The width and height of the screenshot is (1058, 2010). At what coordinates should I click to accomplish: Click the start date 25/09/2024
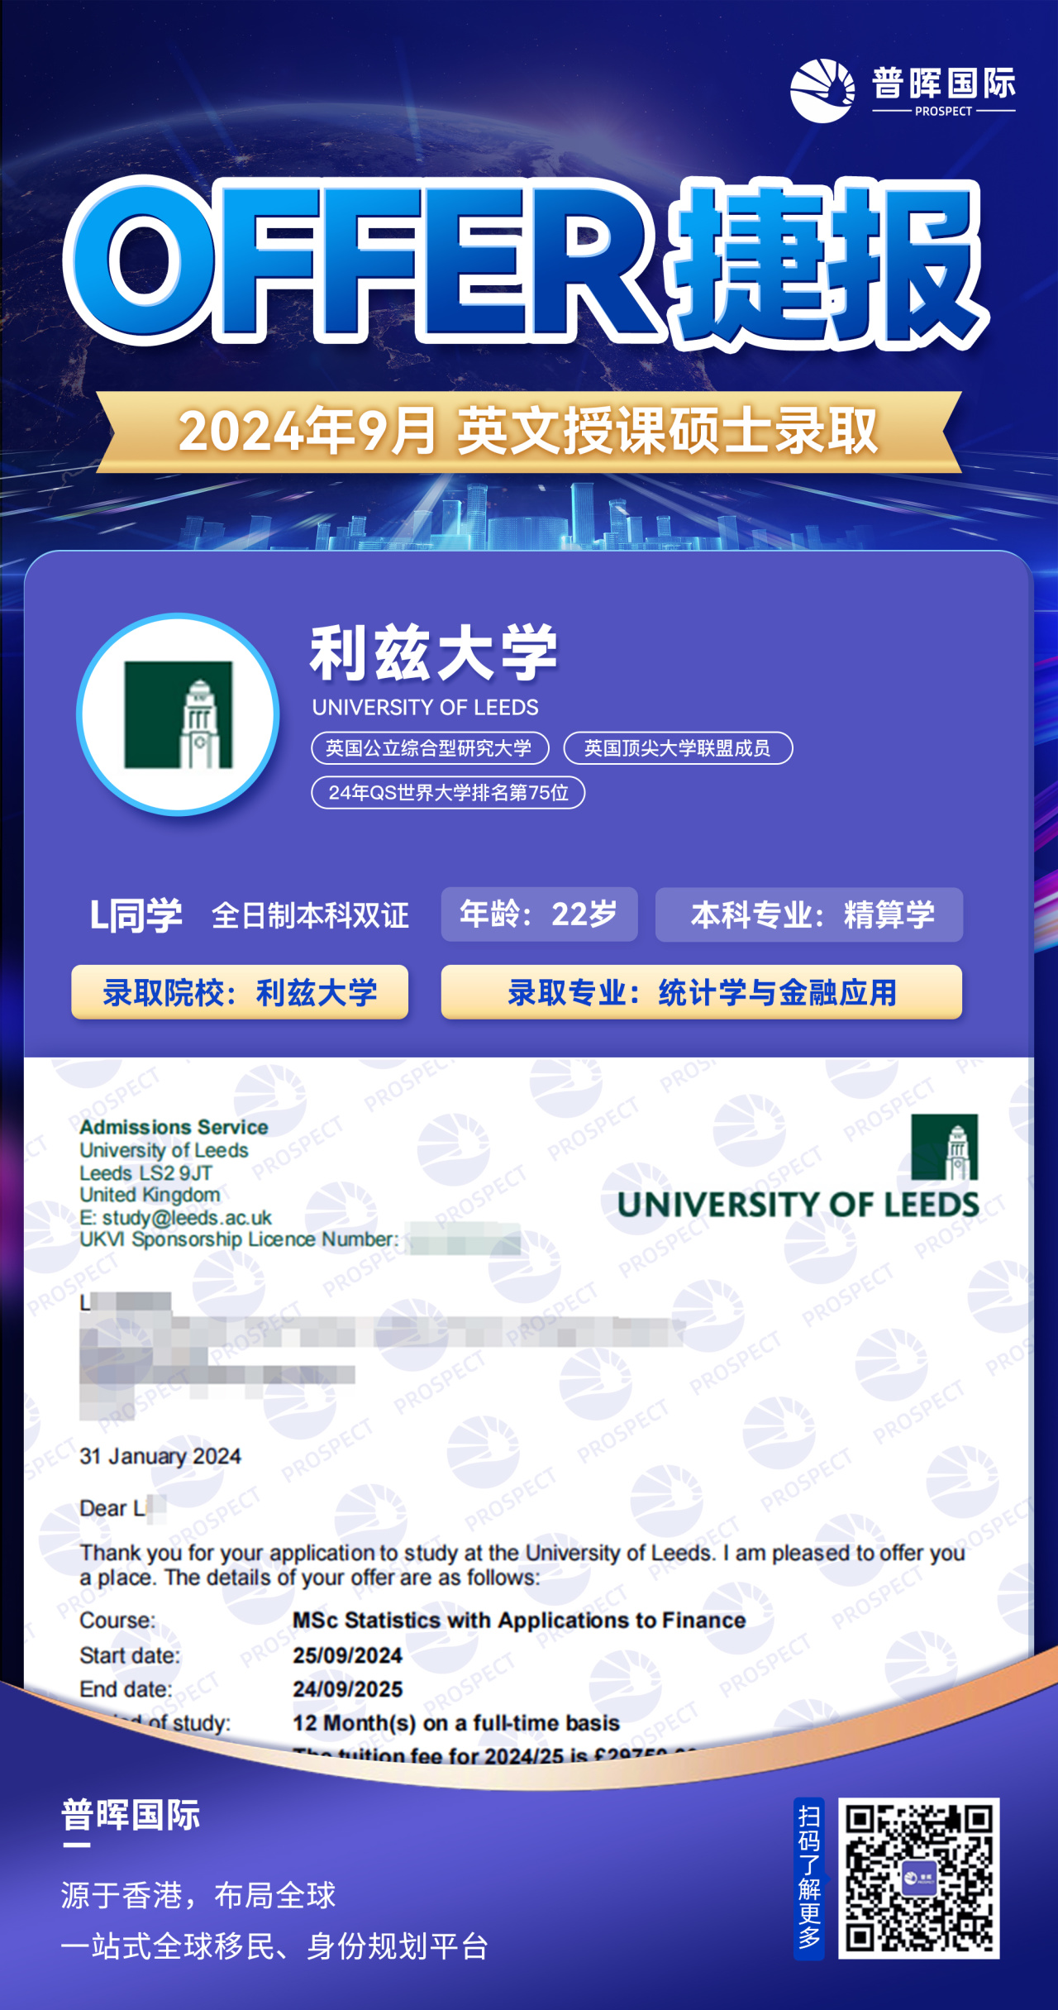pos(347,1655)
